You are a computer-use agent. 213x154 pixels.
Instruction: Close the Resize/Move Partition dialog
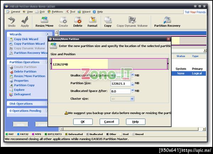168,39
